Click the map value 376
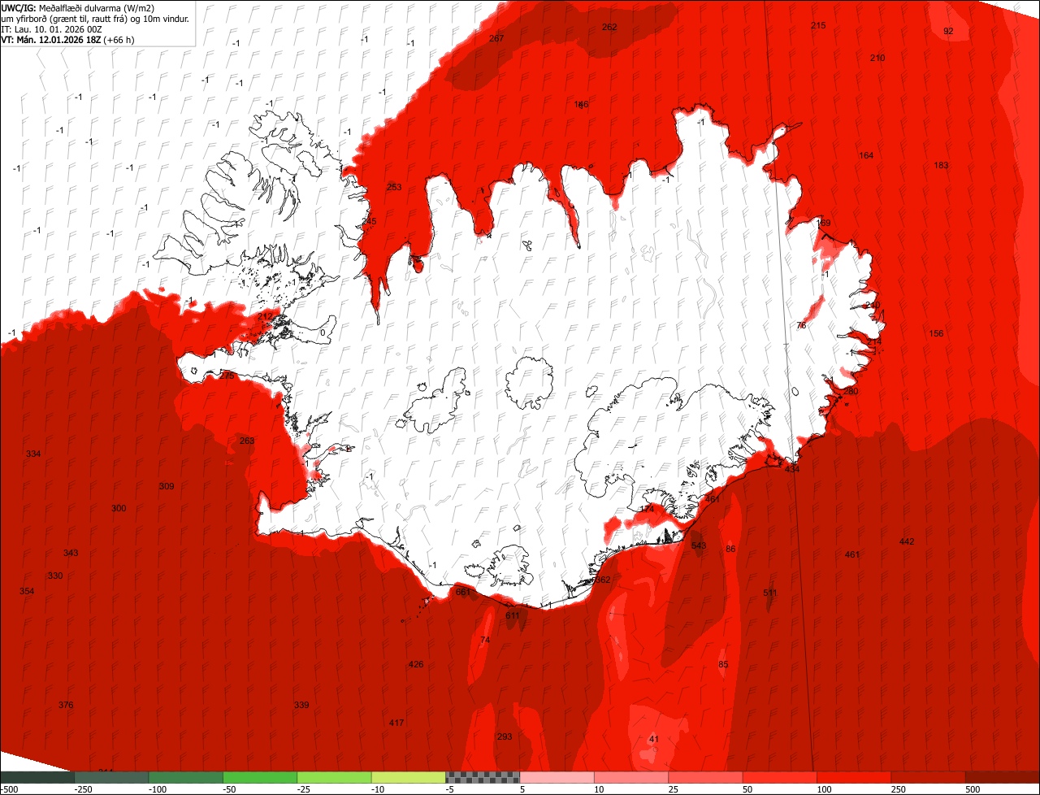 pos(66,705)
